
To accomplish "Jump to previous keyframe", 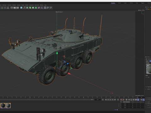I will coord(106,100).
